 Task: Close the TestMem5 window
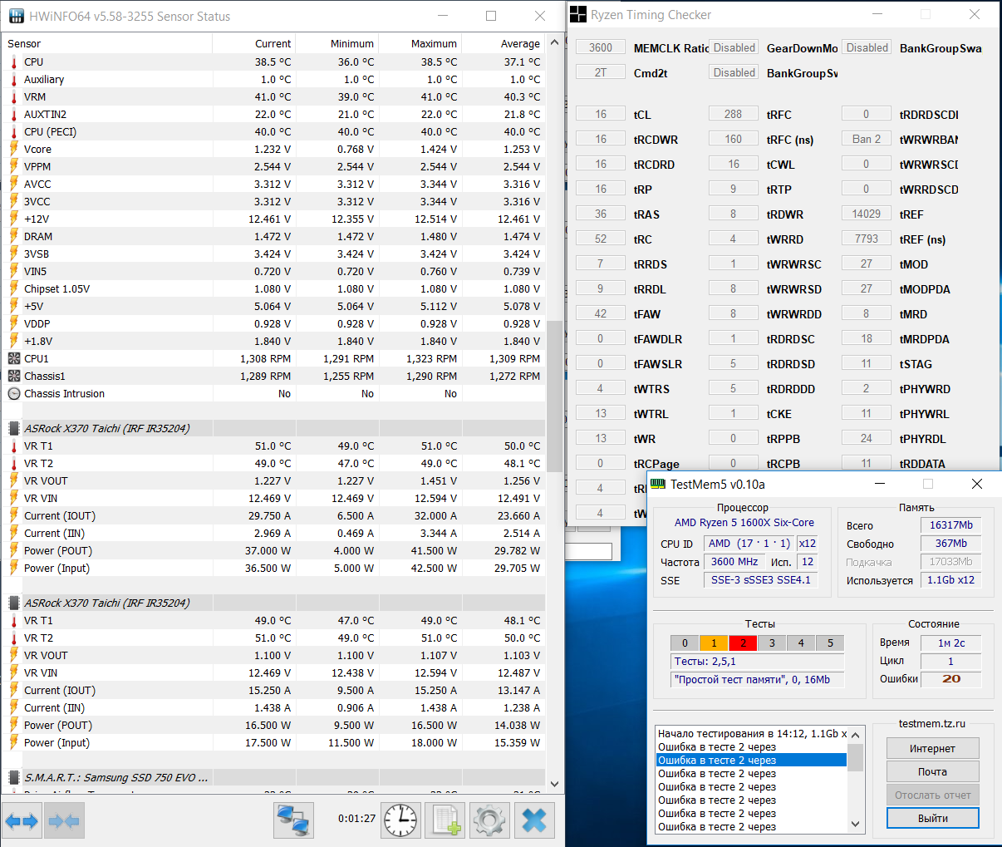[977, 484]
